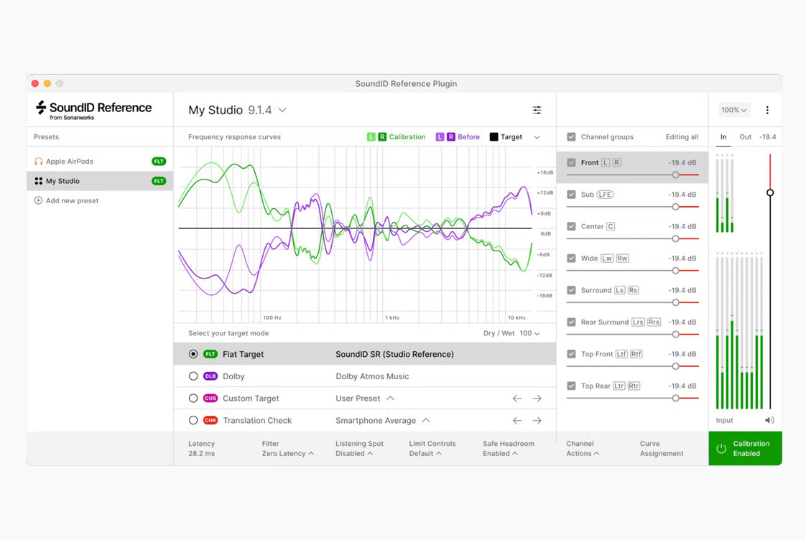This screenshot has width=806, height=540.
Task: Open the settings sliders icon next to My Studio
Action: (x=537, y=110)
